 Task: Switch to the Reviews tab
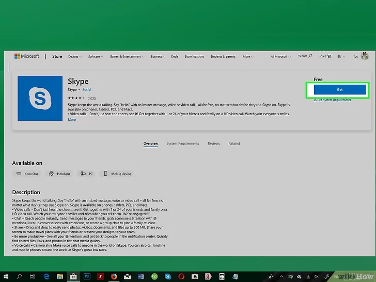(x=214, y=144)
